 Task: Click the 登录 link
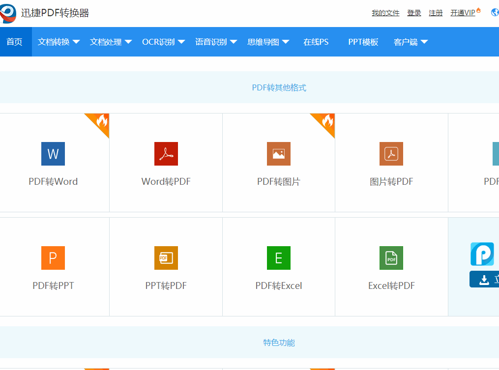(x=414, y=13)
